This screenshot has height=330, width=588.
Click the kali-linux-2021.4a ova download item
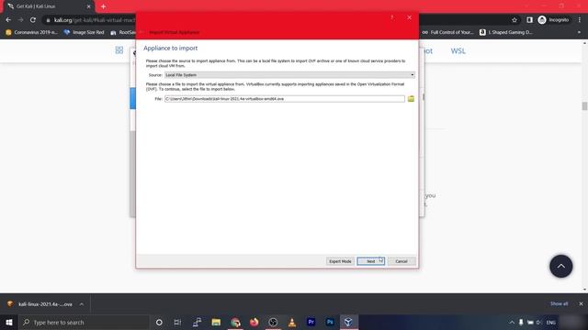point(40,304)
